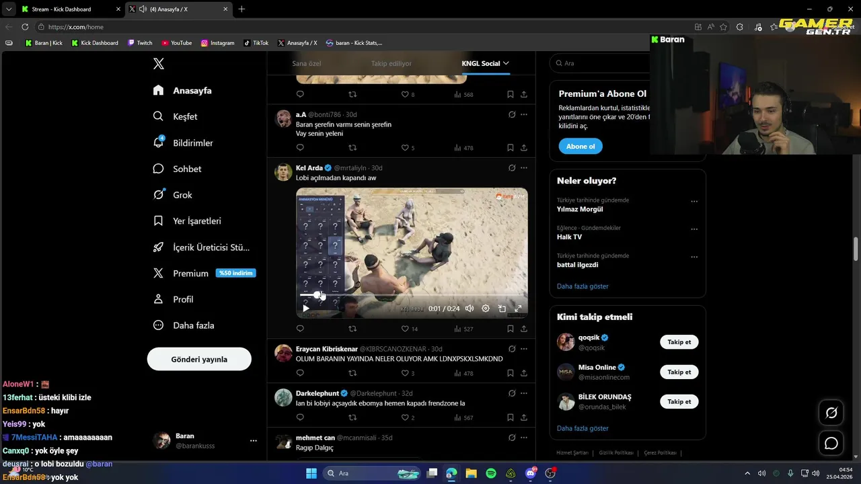Viewport: 861px width, 484px height.
Task: Open Profil page
Action: pos(173,299)
